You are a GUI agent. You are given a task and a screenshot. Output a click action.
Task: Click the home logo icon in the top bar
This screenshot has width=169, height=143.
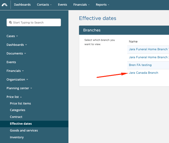tap(5, 5)
